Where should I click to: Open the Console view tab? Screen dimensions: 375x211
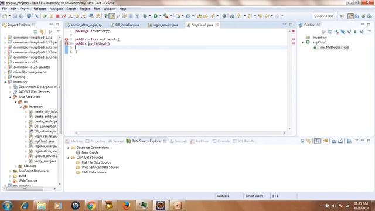221,141
